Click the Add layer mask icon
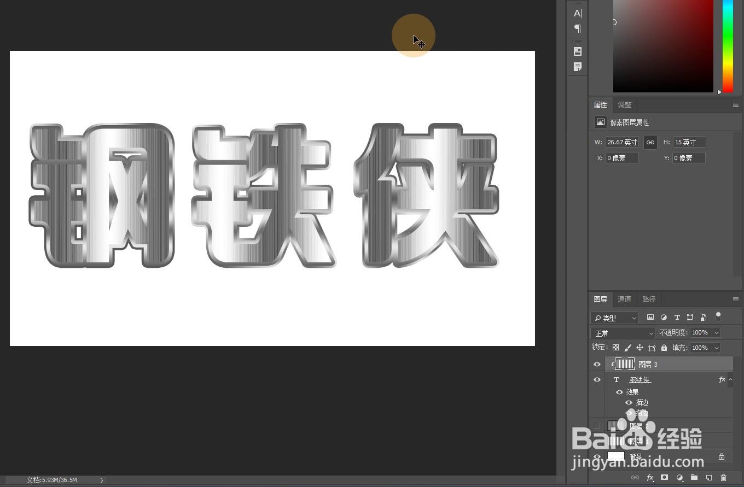The image size is (744, 487). [664, 478]
